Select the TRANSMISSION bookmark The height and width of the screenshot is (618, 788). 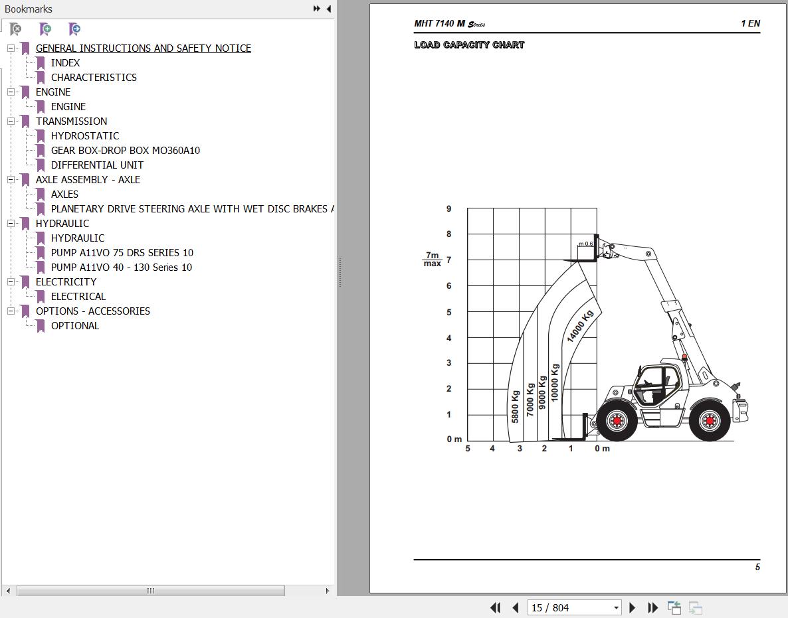(x=71, y=121)
